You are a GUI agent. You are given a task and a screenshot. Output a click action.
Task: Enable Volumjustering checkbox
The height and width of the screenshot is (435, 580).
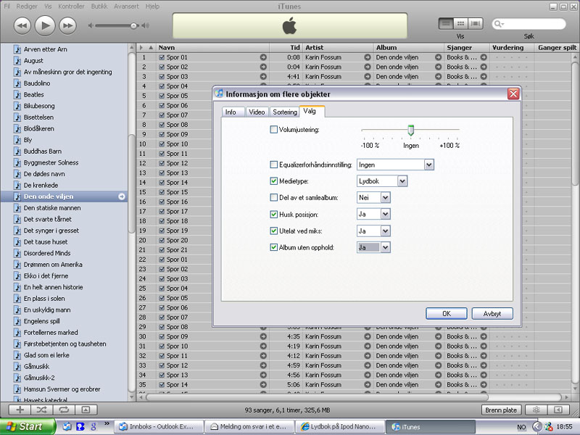pyautogui.click(x=274, y=130)
